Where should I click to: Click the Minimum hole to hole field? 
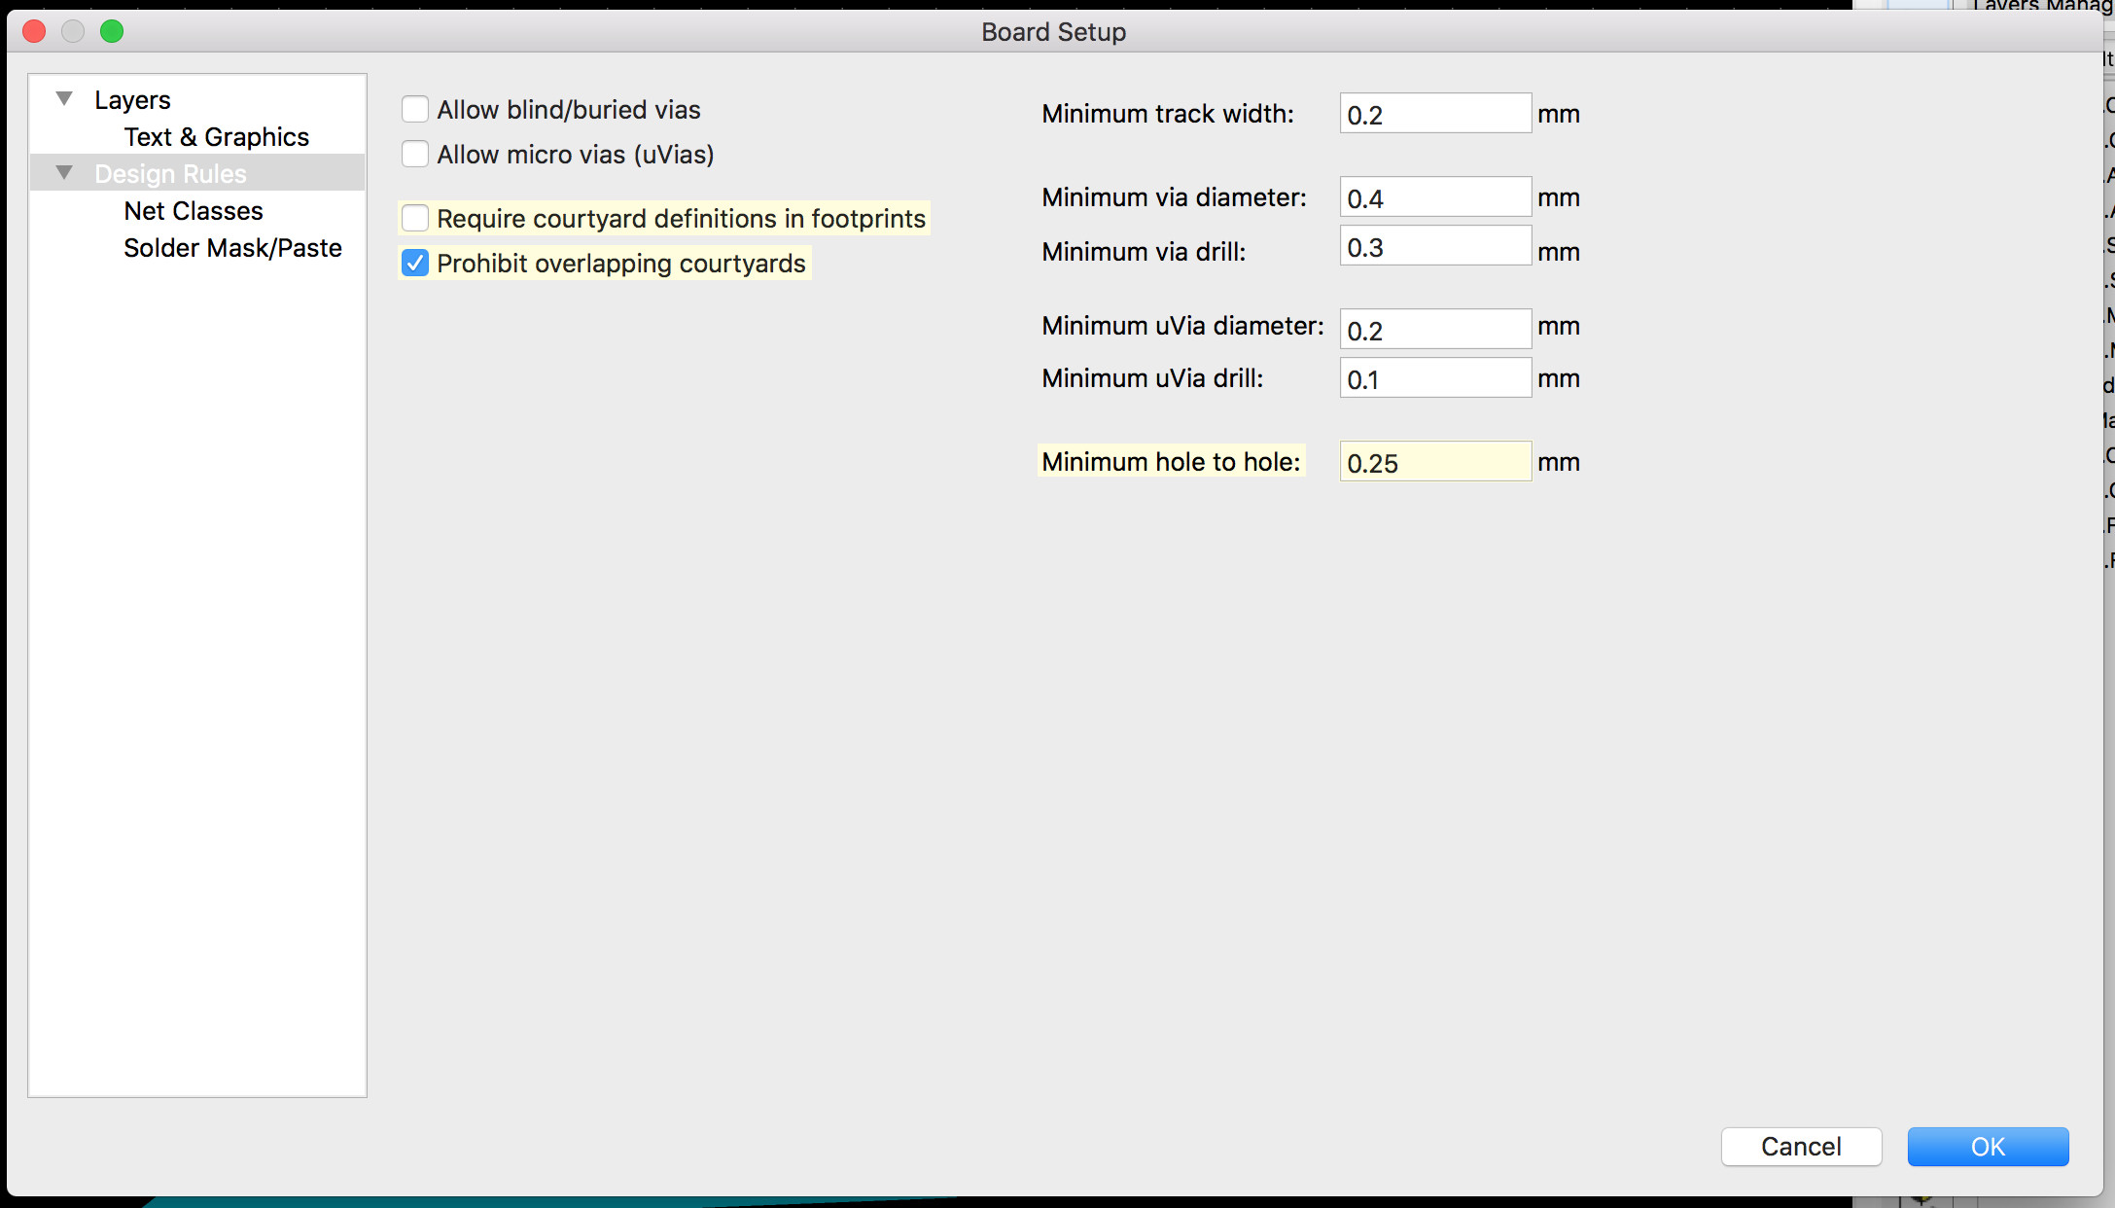pos(1434,463)
